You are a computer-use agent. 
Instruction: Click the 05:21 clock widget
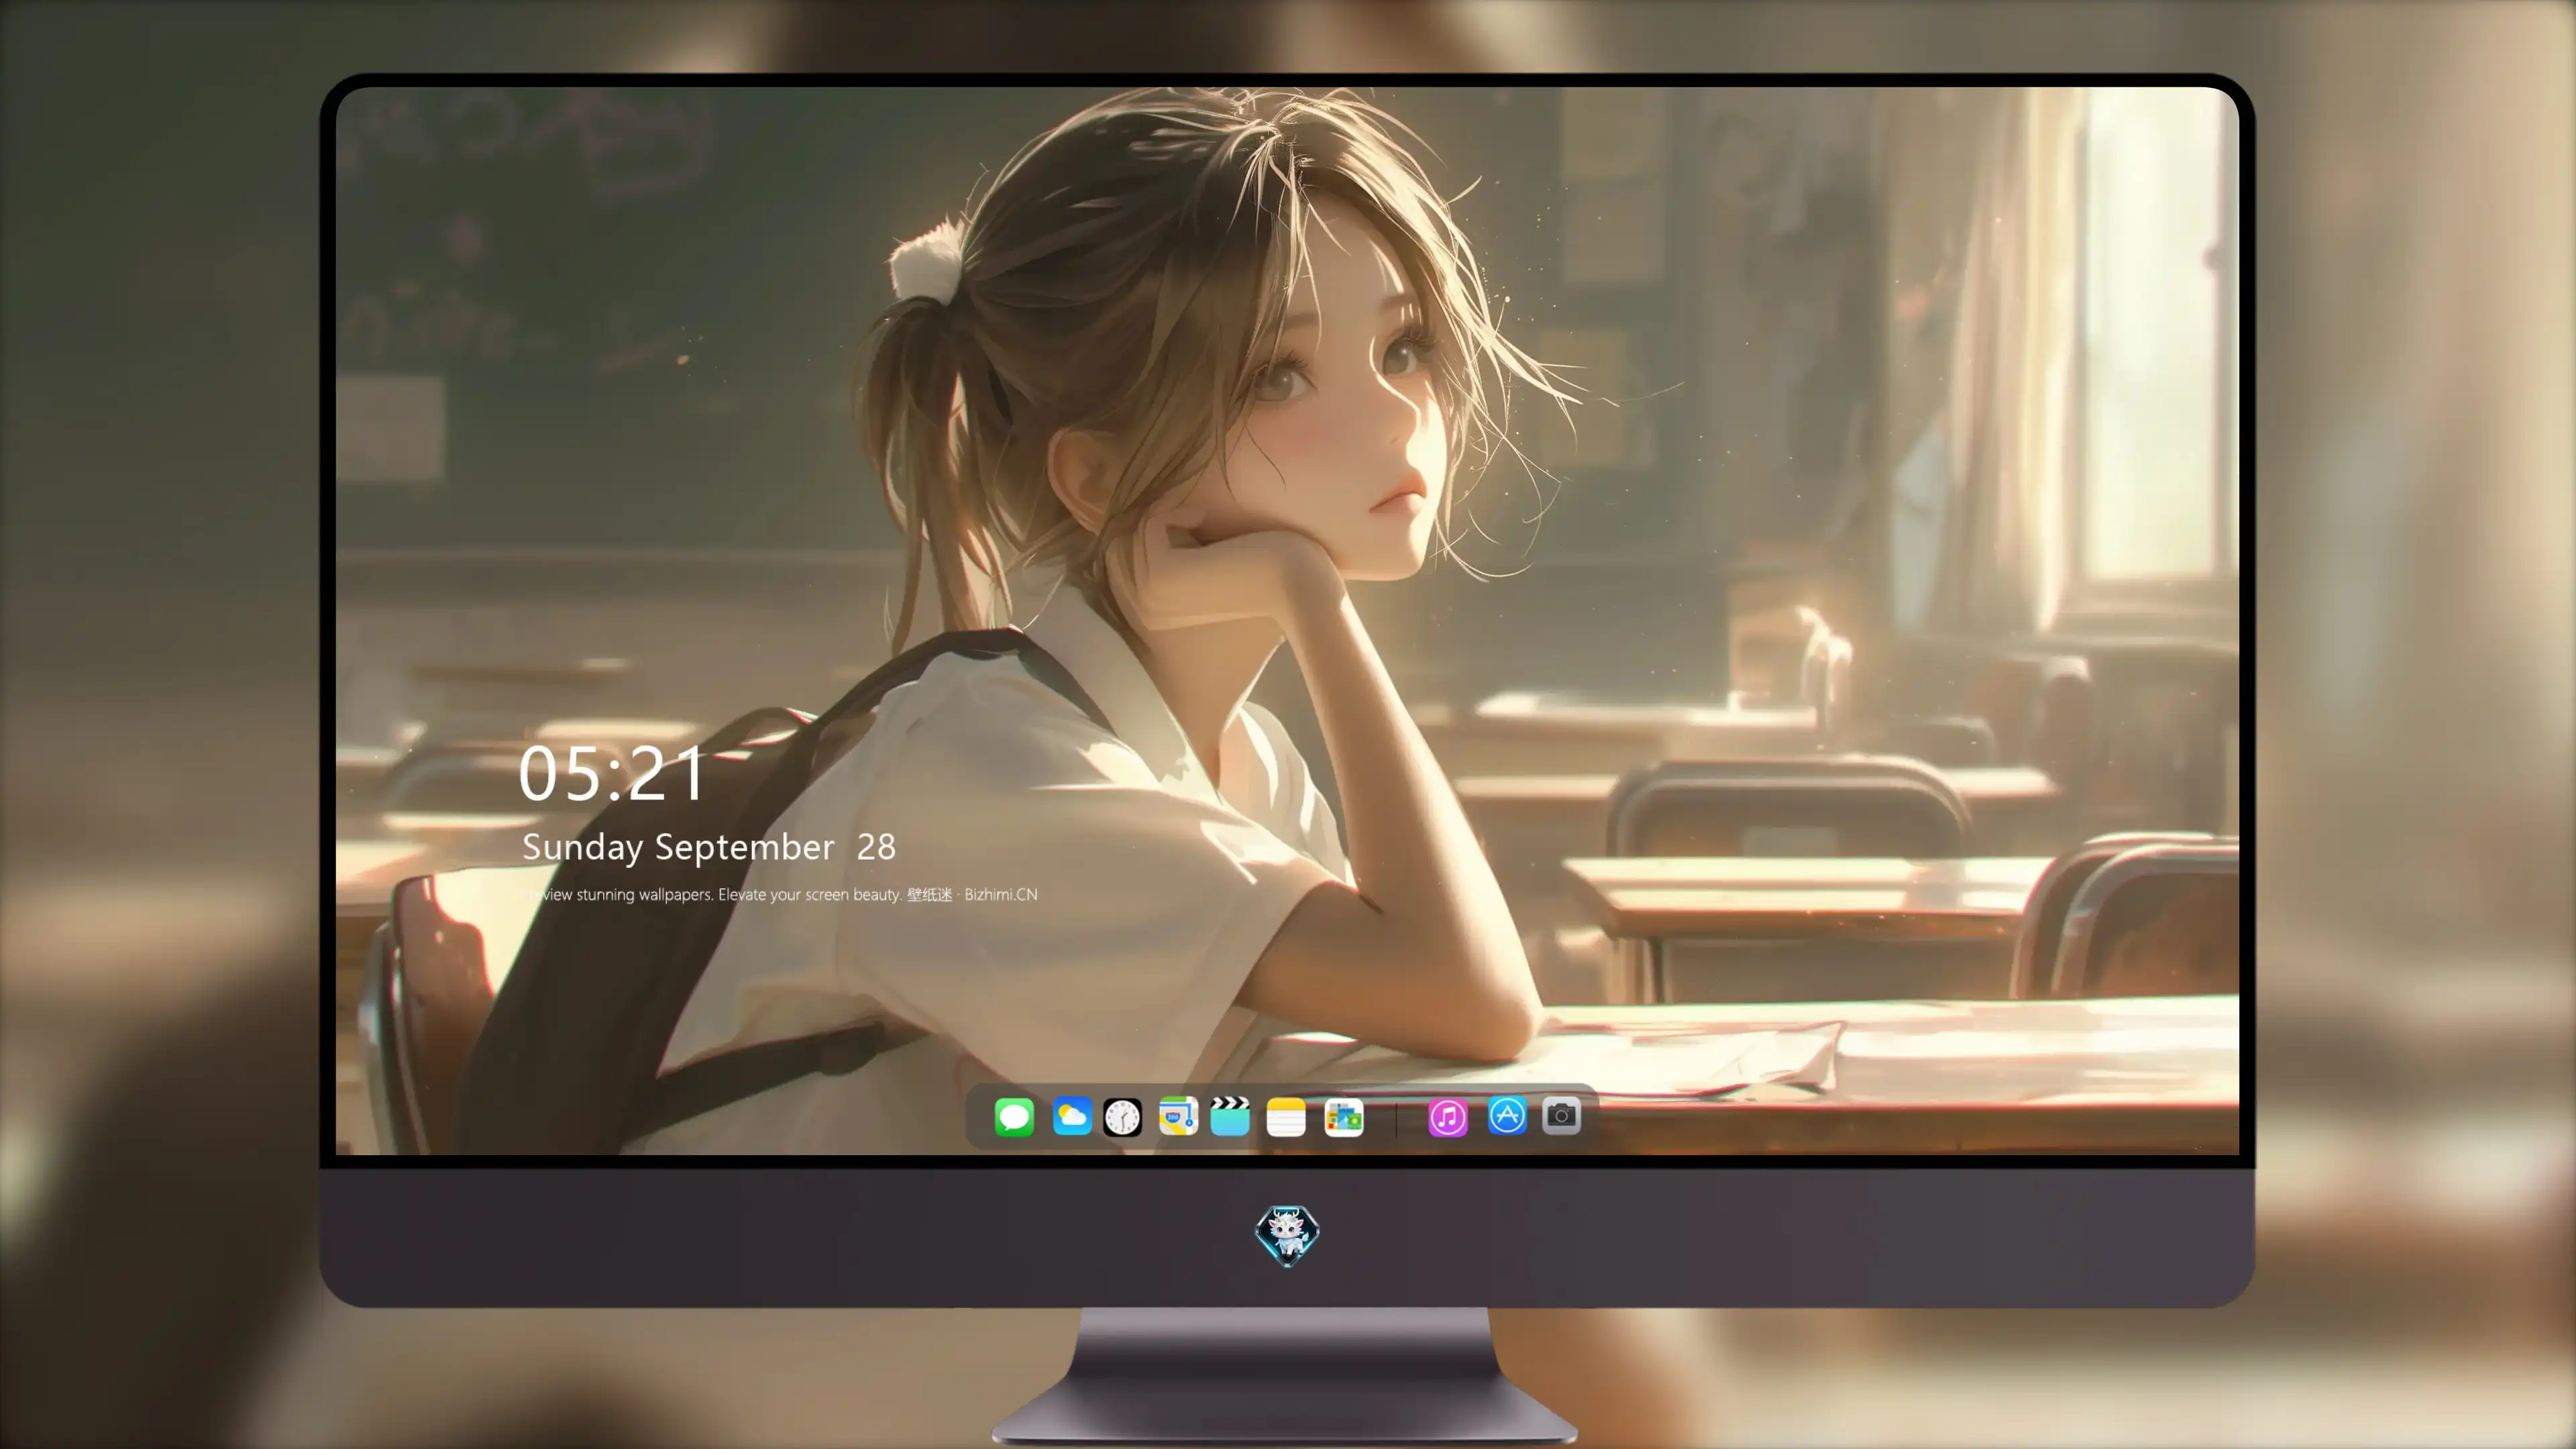coord(612,773)
